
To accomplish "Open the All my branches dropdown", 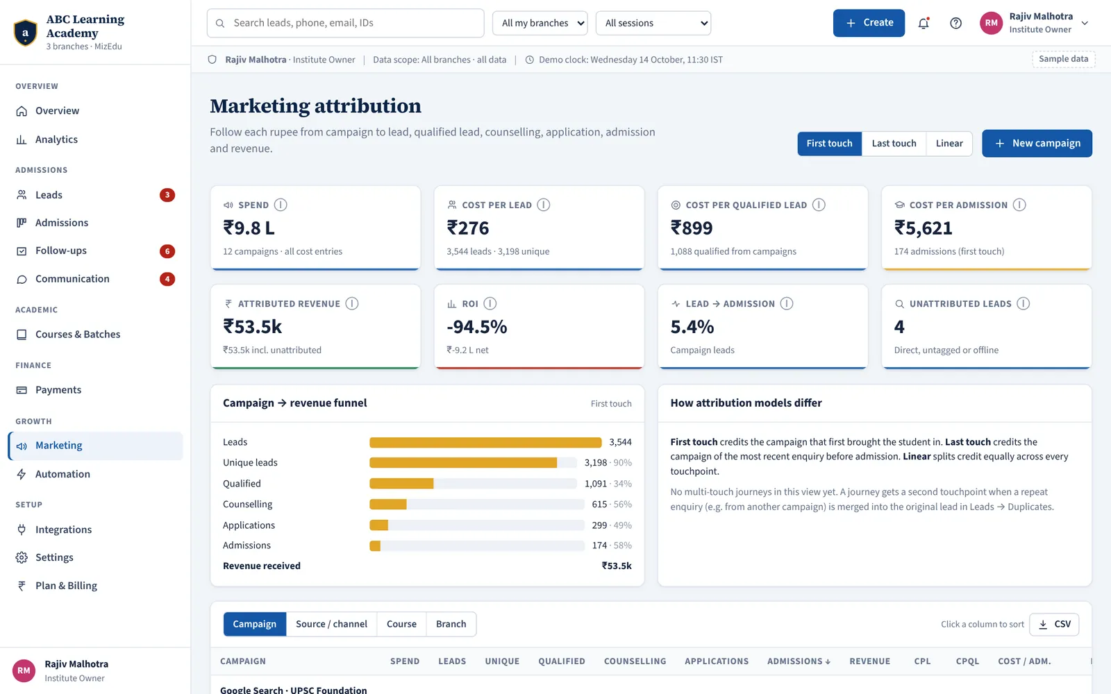I will pos(540,23).
